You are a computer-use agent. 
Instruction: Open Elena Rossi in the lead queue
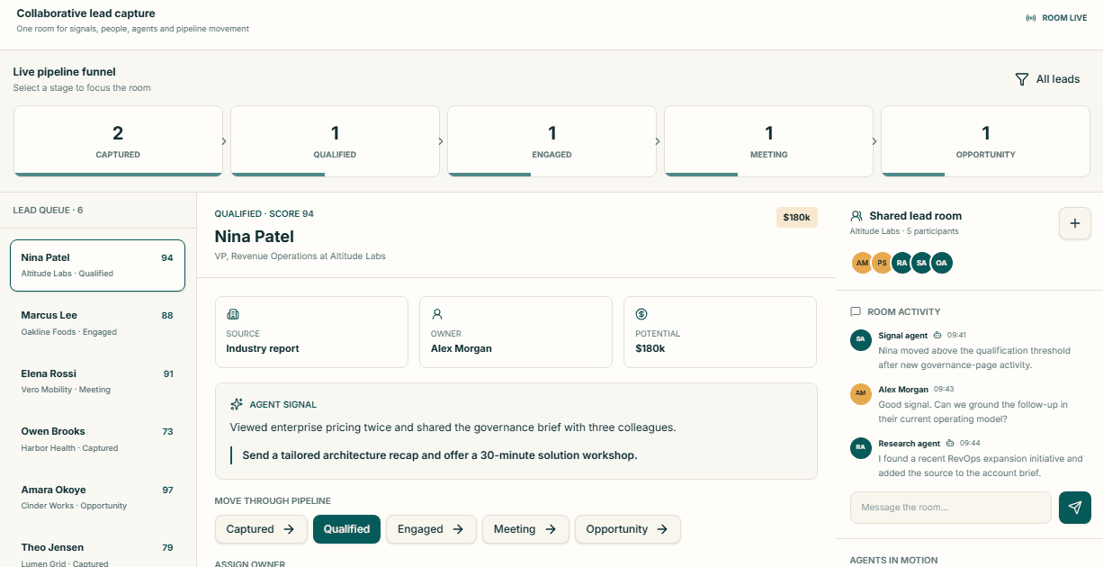pos(97,382)
